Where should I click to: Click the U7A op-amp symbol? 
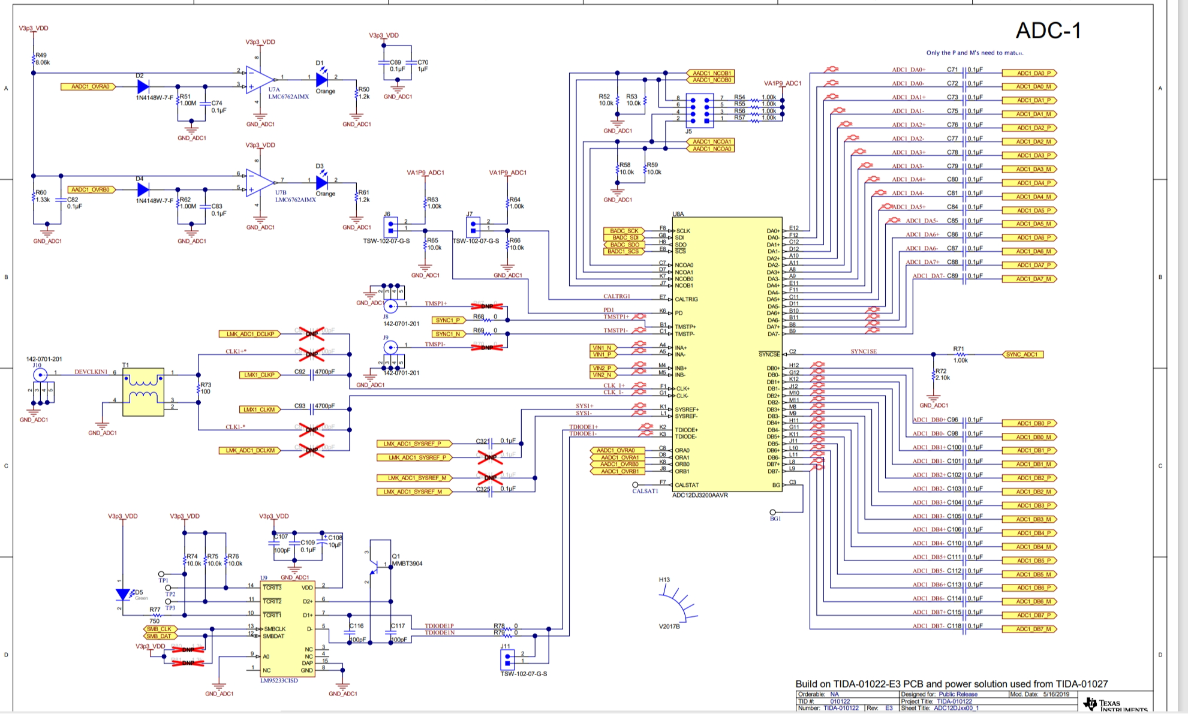259,79
